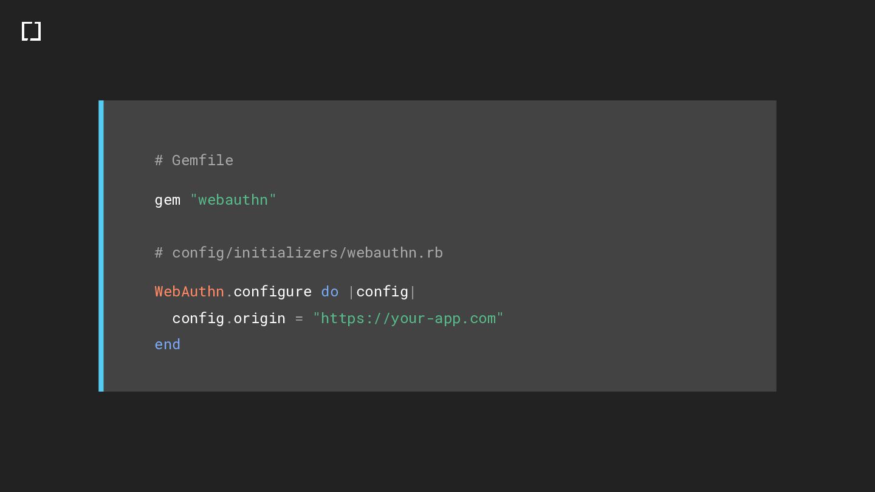Viewport: 875px width, 492px height.
Task: Click the dot between WebAuthn and configure
Action: tap(229, 292)
